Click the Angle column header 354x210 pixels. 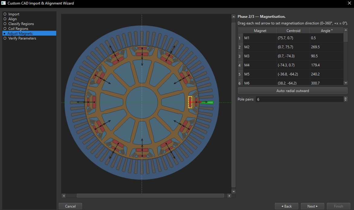[x=326, y=31]
